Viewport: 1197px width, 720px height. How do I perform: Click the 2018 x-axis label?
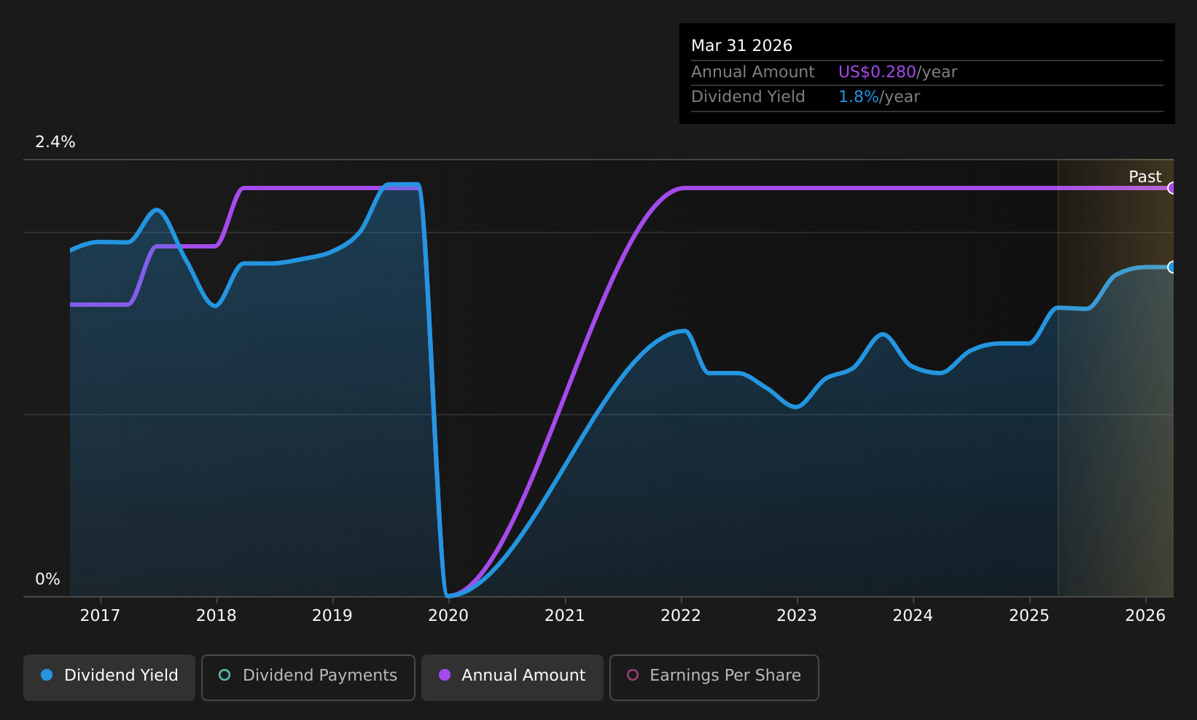(217, 616)
